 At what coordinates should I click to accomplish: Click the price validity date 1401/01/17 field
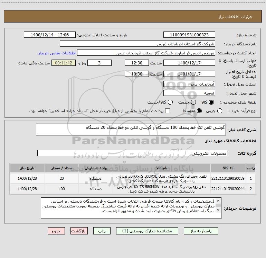tap(189, 74)
